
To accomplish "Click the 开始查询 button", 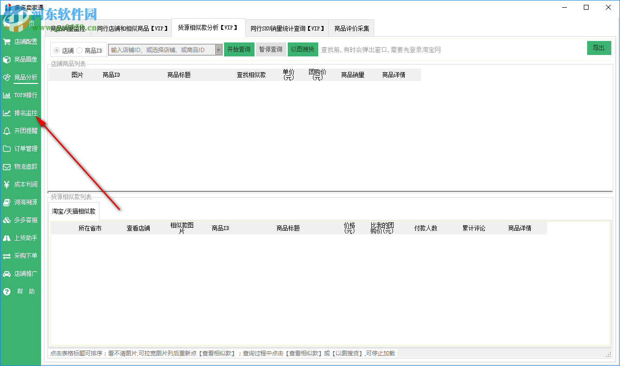I will pos(239,49).
